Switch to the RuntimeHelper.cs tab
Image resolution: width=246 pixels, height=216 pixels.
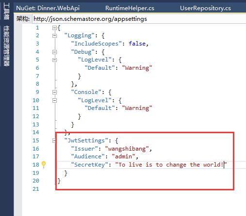coord(130,8)
